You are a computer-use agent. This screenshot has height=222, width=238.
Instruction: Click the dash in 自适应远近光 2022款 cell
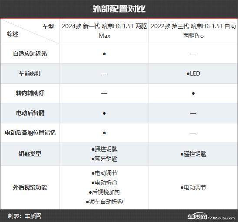[193, 54]
